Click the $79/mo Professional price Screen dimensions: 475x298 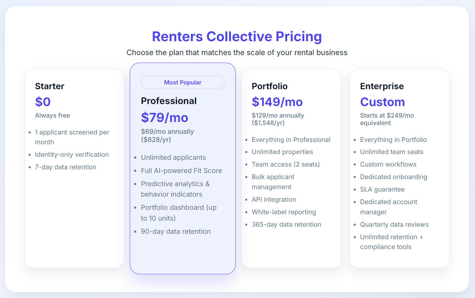click(x=165, y=118)
